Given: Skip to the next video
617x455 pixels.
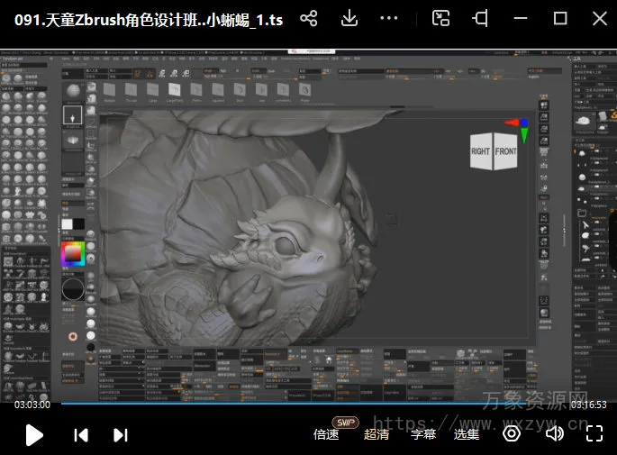Looking at the screenshot, I should coord(120,435).
